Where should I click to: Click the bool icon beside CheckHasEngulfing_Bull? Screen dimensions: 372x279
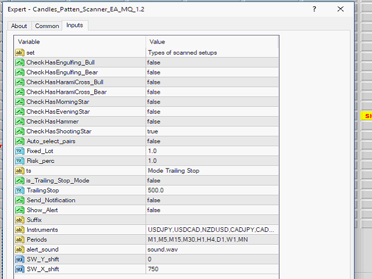coord(20,62)
